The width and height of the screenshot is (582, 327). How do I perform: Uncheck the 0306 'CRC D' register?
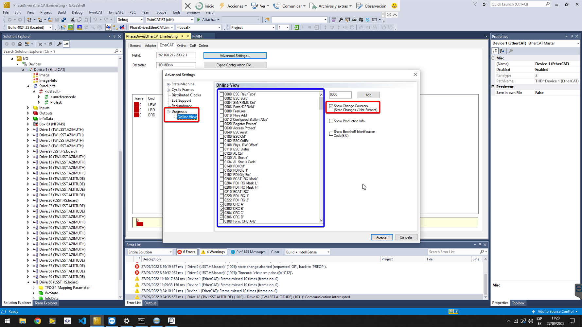click(222, 217)
